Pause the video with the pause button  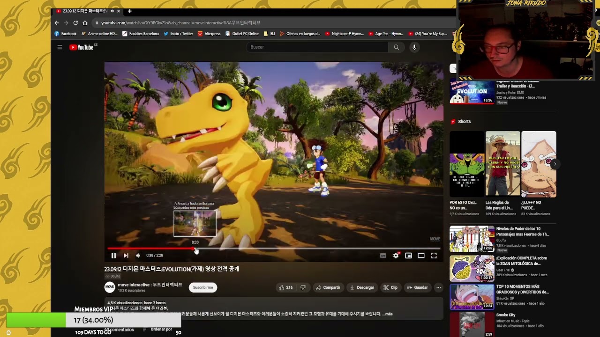coord(113,255)
